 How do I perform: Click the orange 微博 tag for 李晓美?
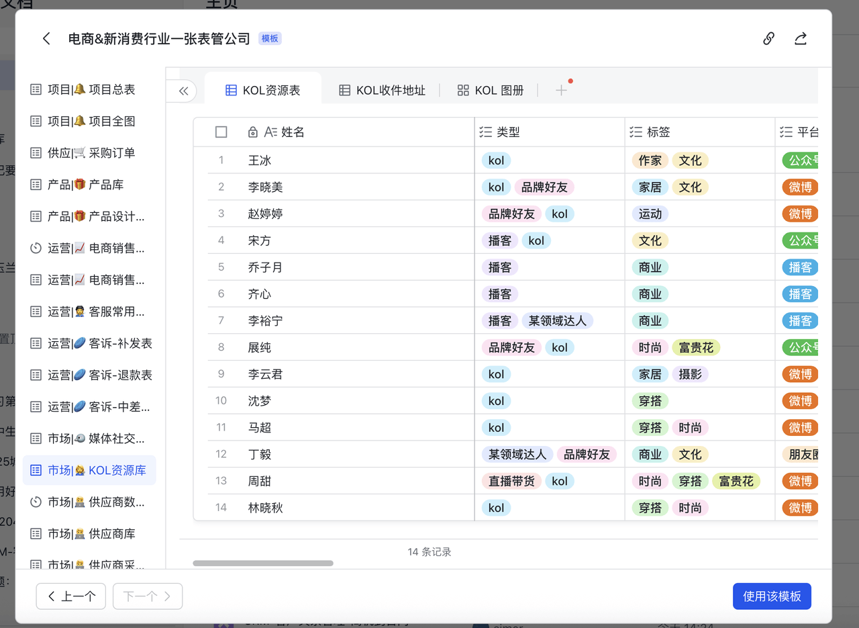pyautogui.click(x=800, y=187)
